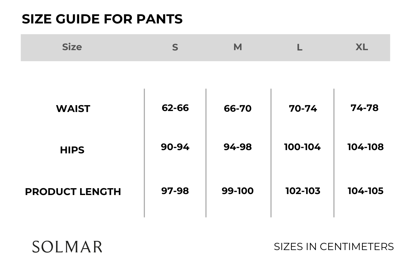This screenshot has width=407, height=266.
Task: Select the 99-100 product length cell
Action: click(x=238, y=191)
